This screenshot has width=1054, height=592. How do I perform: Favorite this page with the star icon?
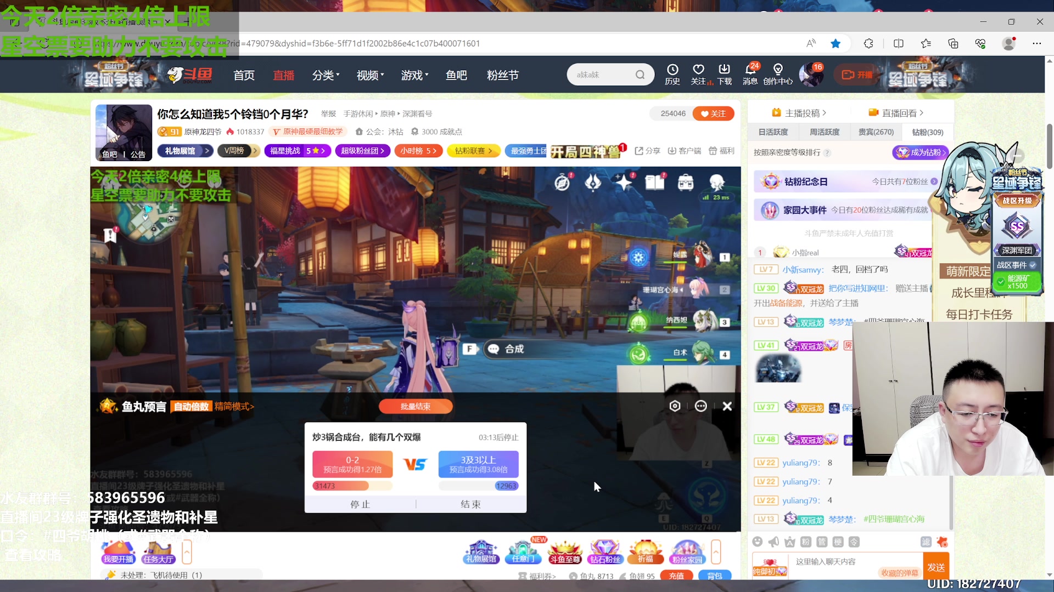[x=836, y=43]
